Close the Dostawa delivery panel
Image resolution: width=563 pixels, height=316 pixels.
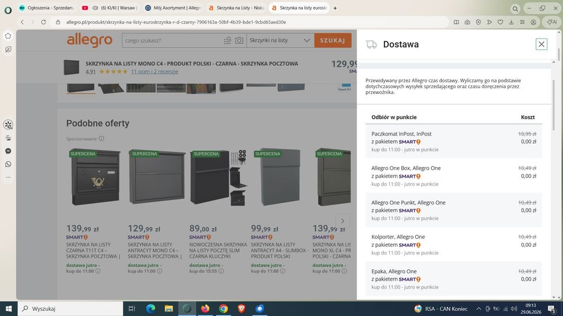[x=541, y=44]
